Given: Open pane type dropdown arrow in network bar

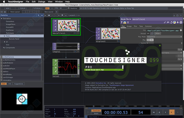Looking at the screenshot, I should click(45, 15).
